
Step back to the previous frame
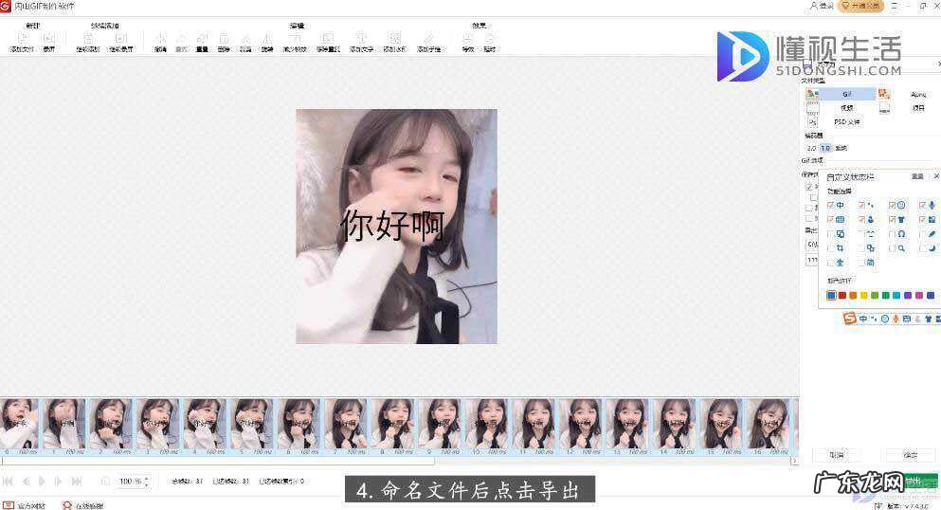(x=26, y=482)
